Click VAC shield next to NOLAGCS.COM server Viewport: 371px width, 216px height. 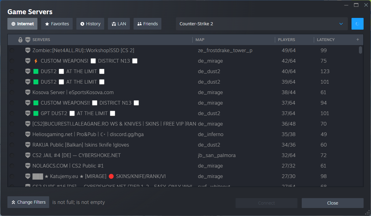[28, 166]
